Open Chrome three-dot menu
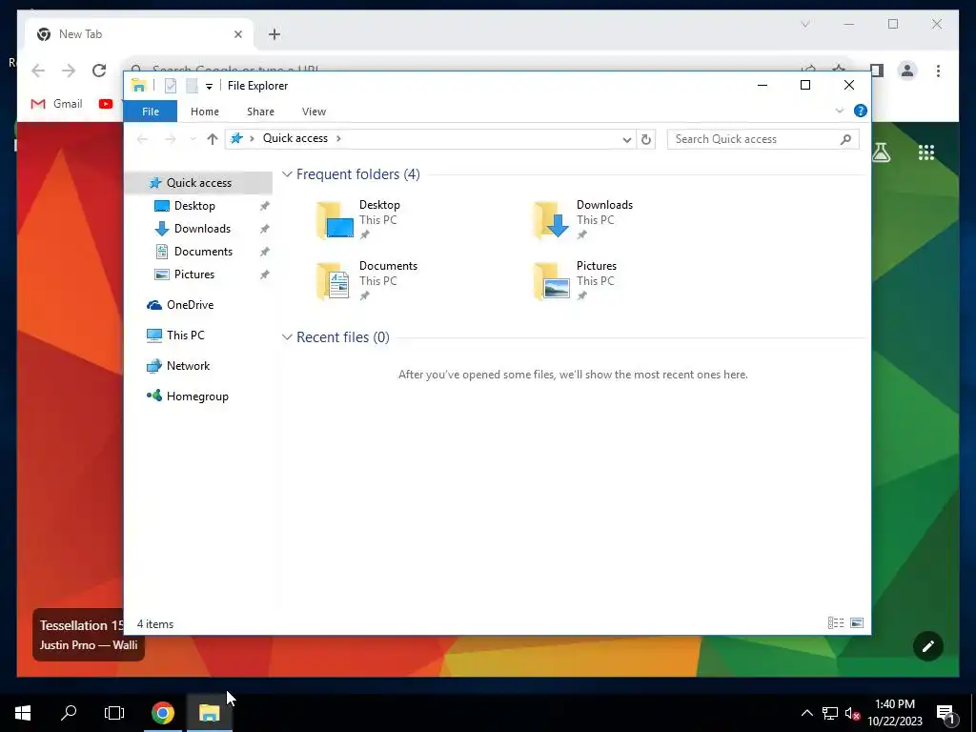Image resolution: width=976 pixels, height=732 pixels. pos(938,71)
